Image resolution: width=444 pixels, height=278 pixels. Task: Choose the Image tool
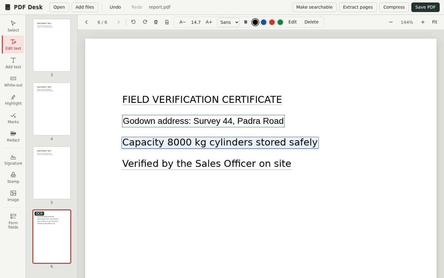pos(13,196)
